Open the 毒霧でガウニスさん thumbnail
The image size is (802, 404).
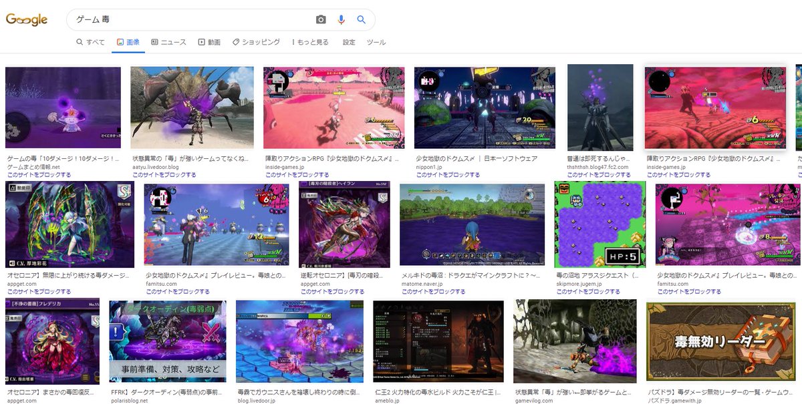tap(299, 342)
